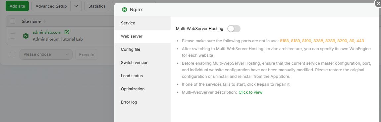Follow the Click to view link
381x122 pixels.
(250, 92)
